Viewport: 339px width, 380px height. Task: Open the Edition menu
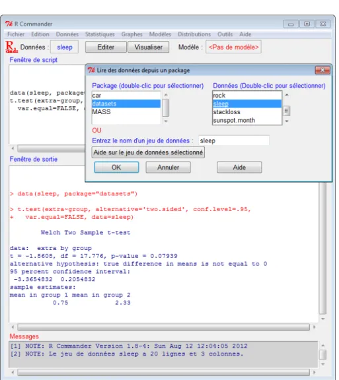40,34
